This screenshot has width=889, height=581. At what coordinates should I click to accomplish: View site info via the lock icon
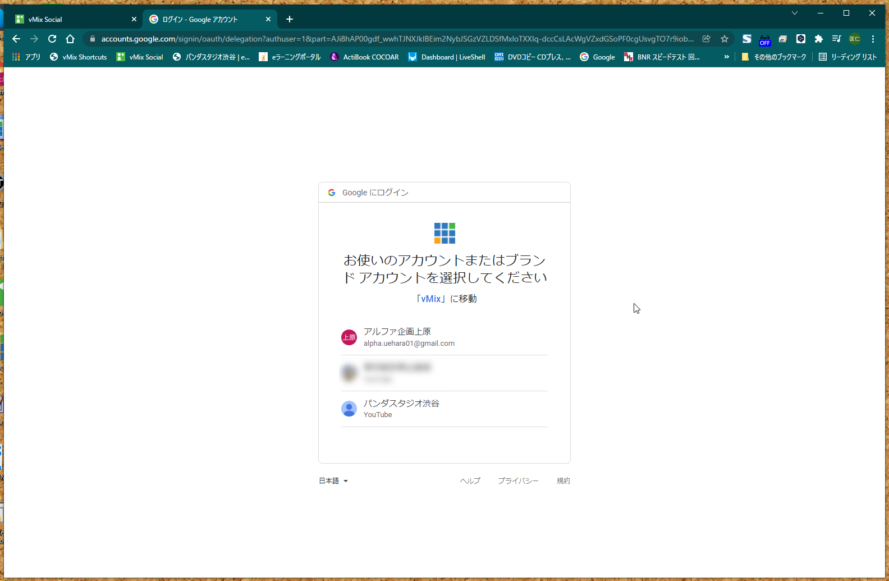click(x=93, y=39)
